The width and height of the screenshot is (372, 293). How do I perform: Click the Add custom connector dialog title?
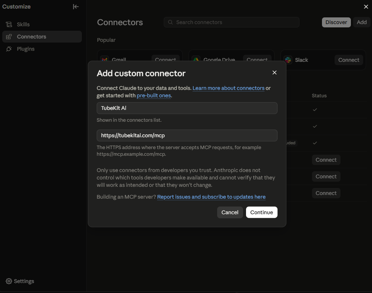141,73
